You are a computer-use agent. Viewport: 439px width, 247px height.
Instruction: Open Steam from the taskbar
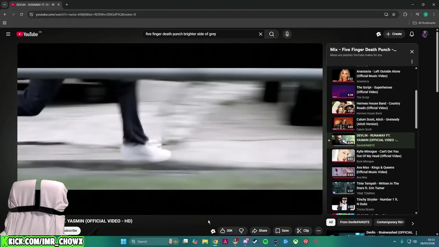[x=255, y=242]
